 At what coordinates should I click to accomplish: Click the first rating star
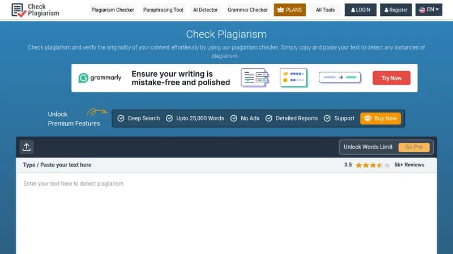coord(359,165)
